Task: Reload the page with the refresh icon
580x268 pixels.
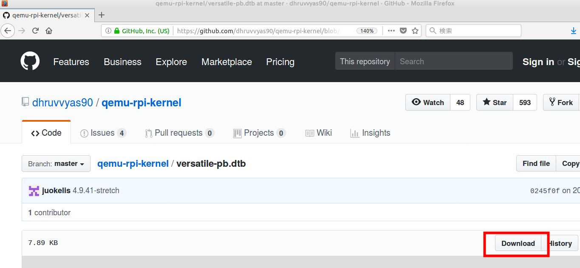Action: tap(36, 31)
